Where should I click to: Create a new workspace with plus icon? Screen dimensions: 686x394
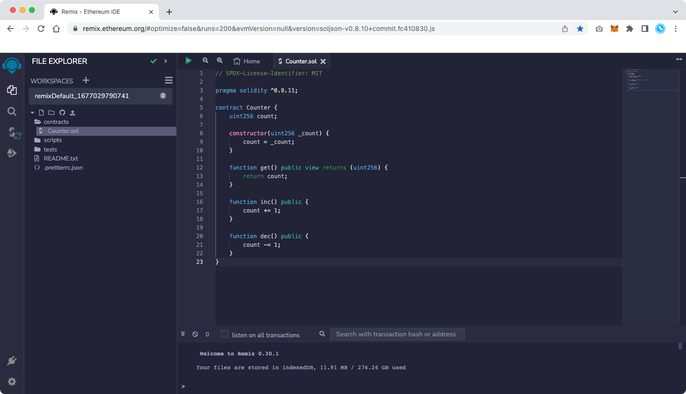[x=86, y=81]
